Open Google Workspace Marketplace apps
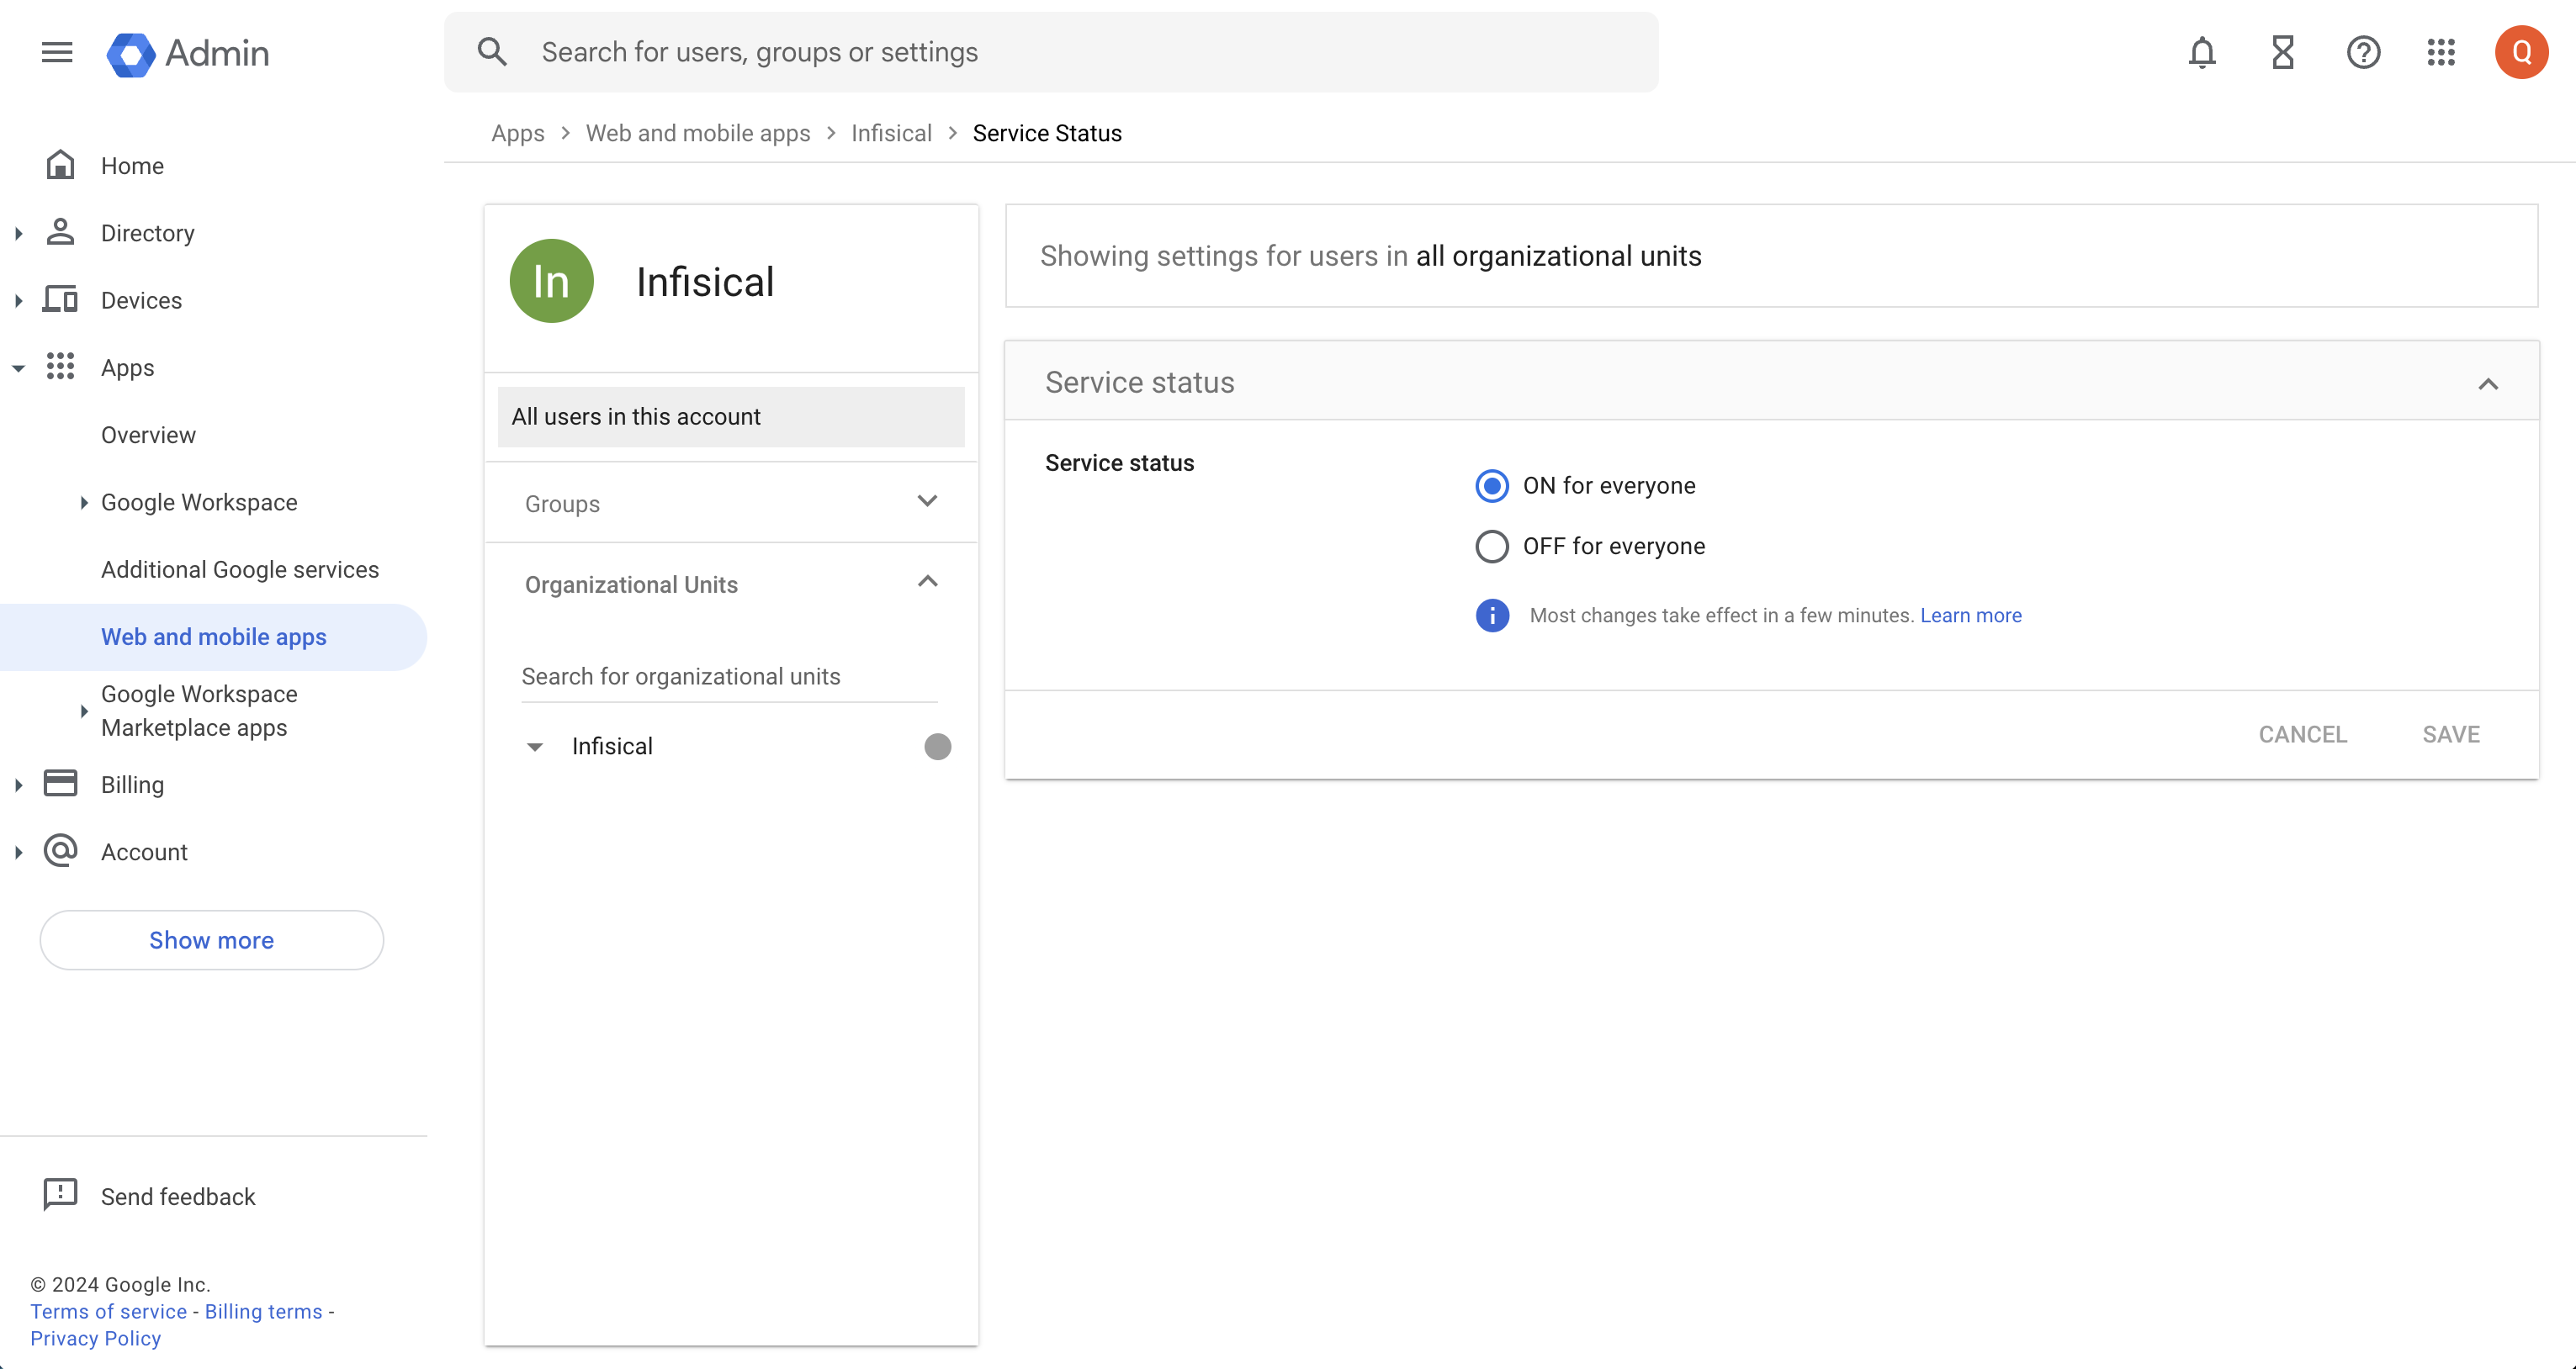The width and height of the screenshot is (2576, 1369). pos(199,711)
